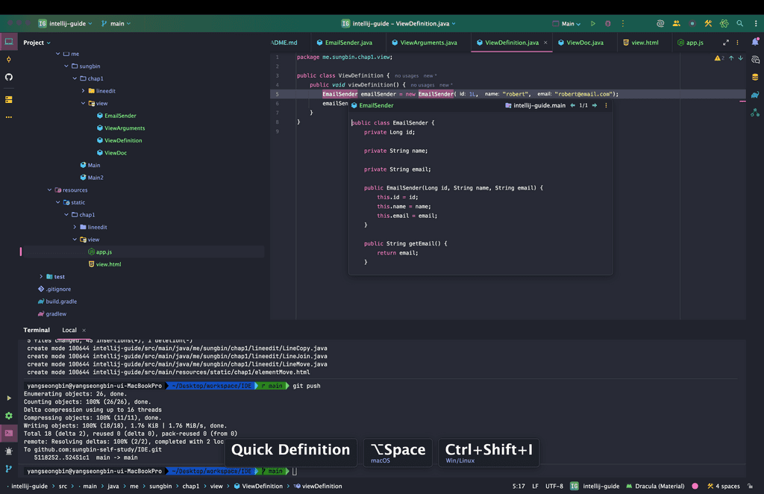
Task: Expand the test folder in project tree
Action: (41, 277)
